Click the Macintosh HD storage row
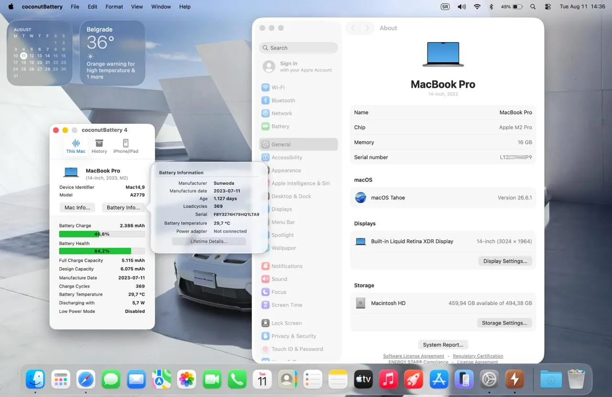612x397 pixels. [x=443, y=303]
